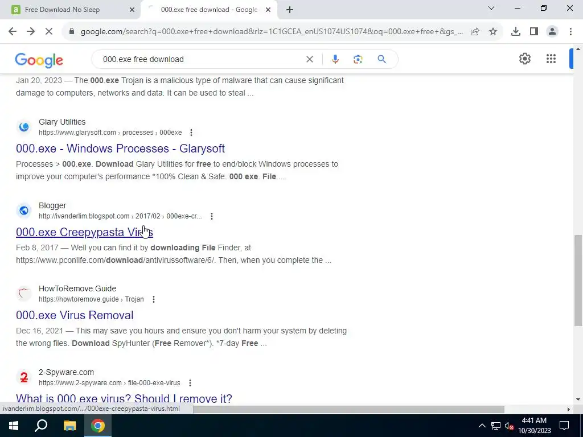Click the horizontal scrollbar right arrow
Screen dimensions: 583x437
[x=568, y=409]
